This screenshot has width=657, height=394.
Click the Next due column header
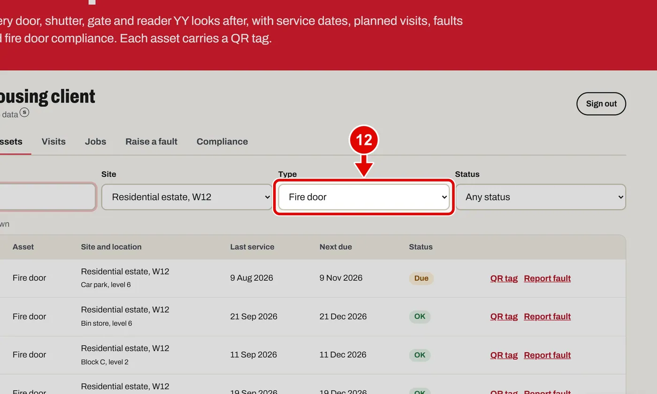(336, 247)
